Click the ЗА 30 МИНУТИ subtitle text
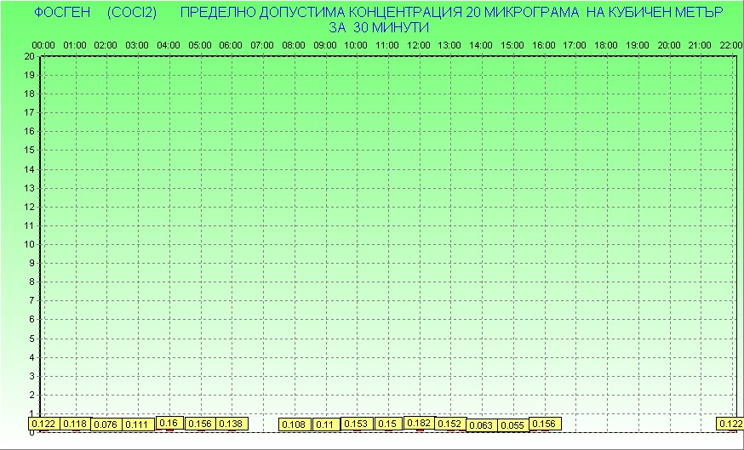Image resolution: width=744 pixels, height=450 pixels. click(x=377, y=27)
